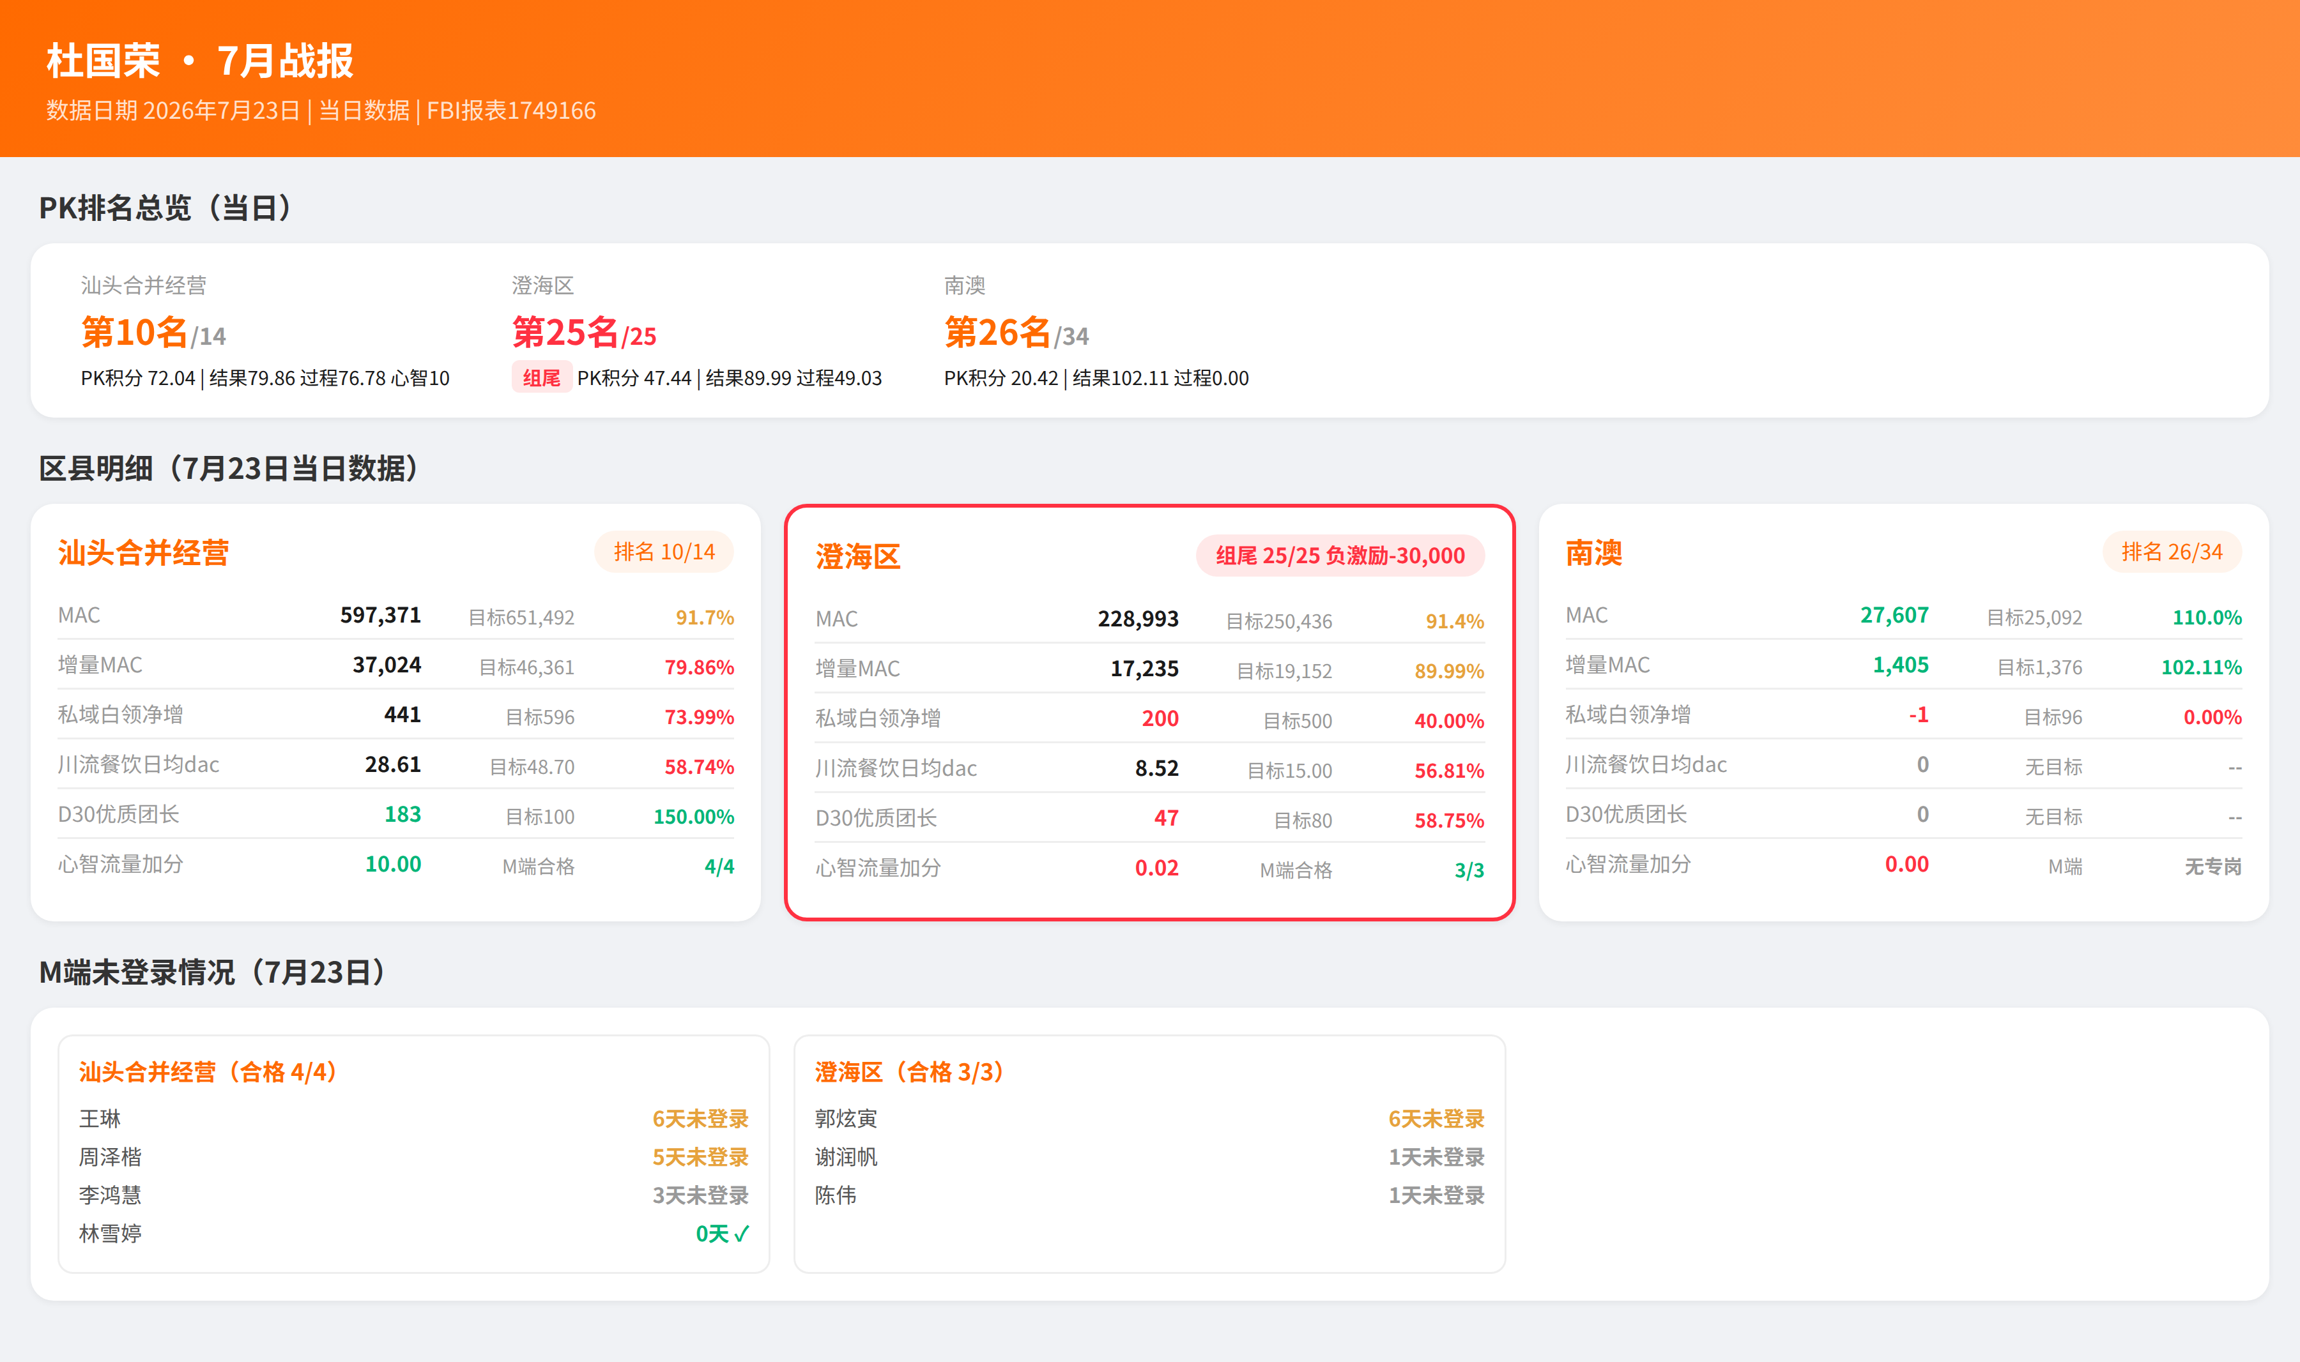
Task: Select the 陈伟 login row
Action: click(1149, 1195)
